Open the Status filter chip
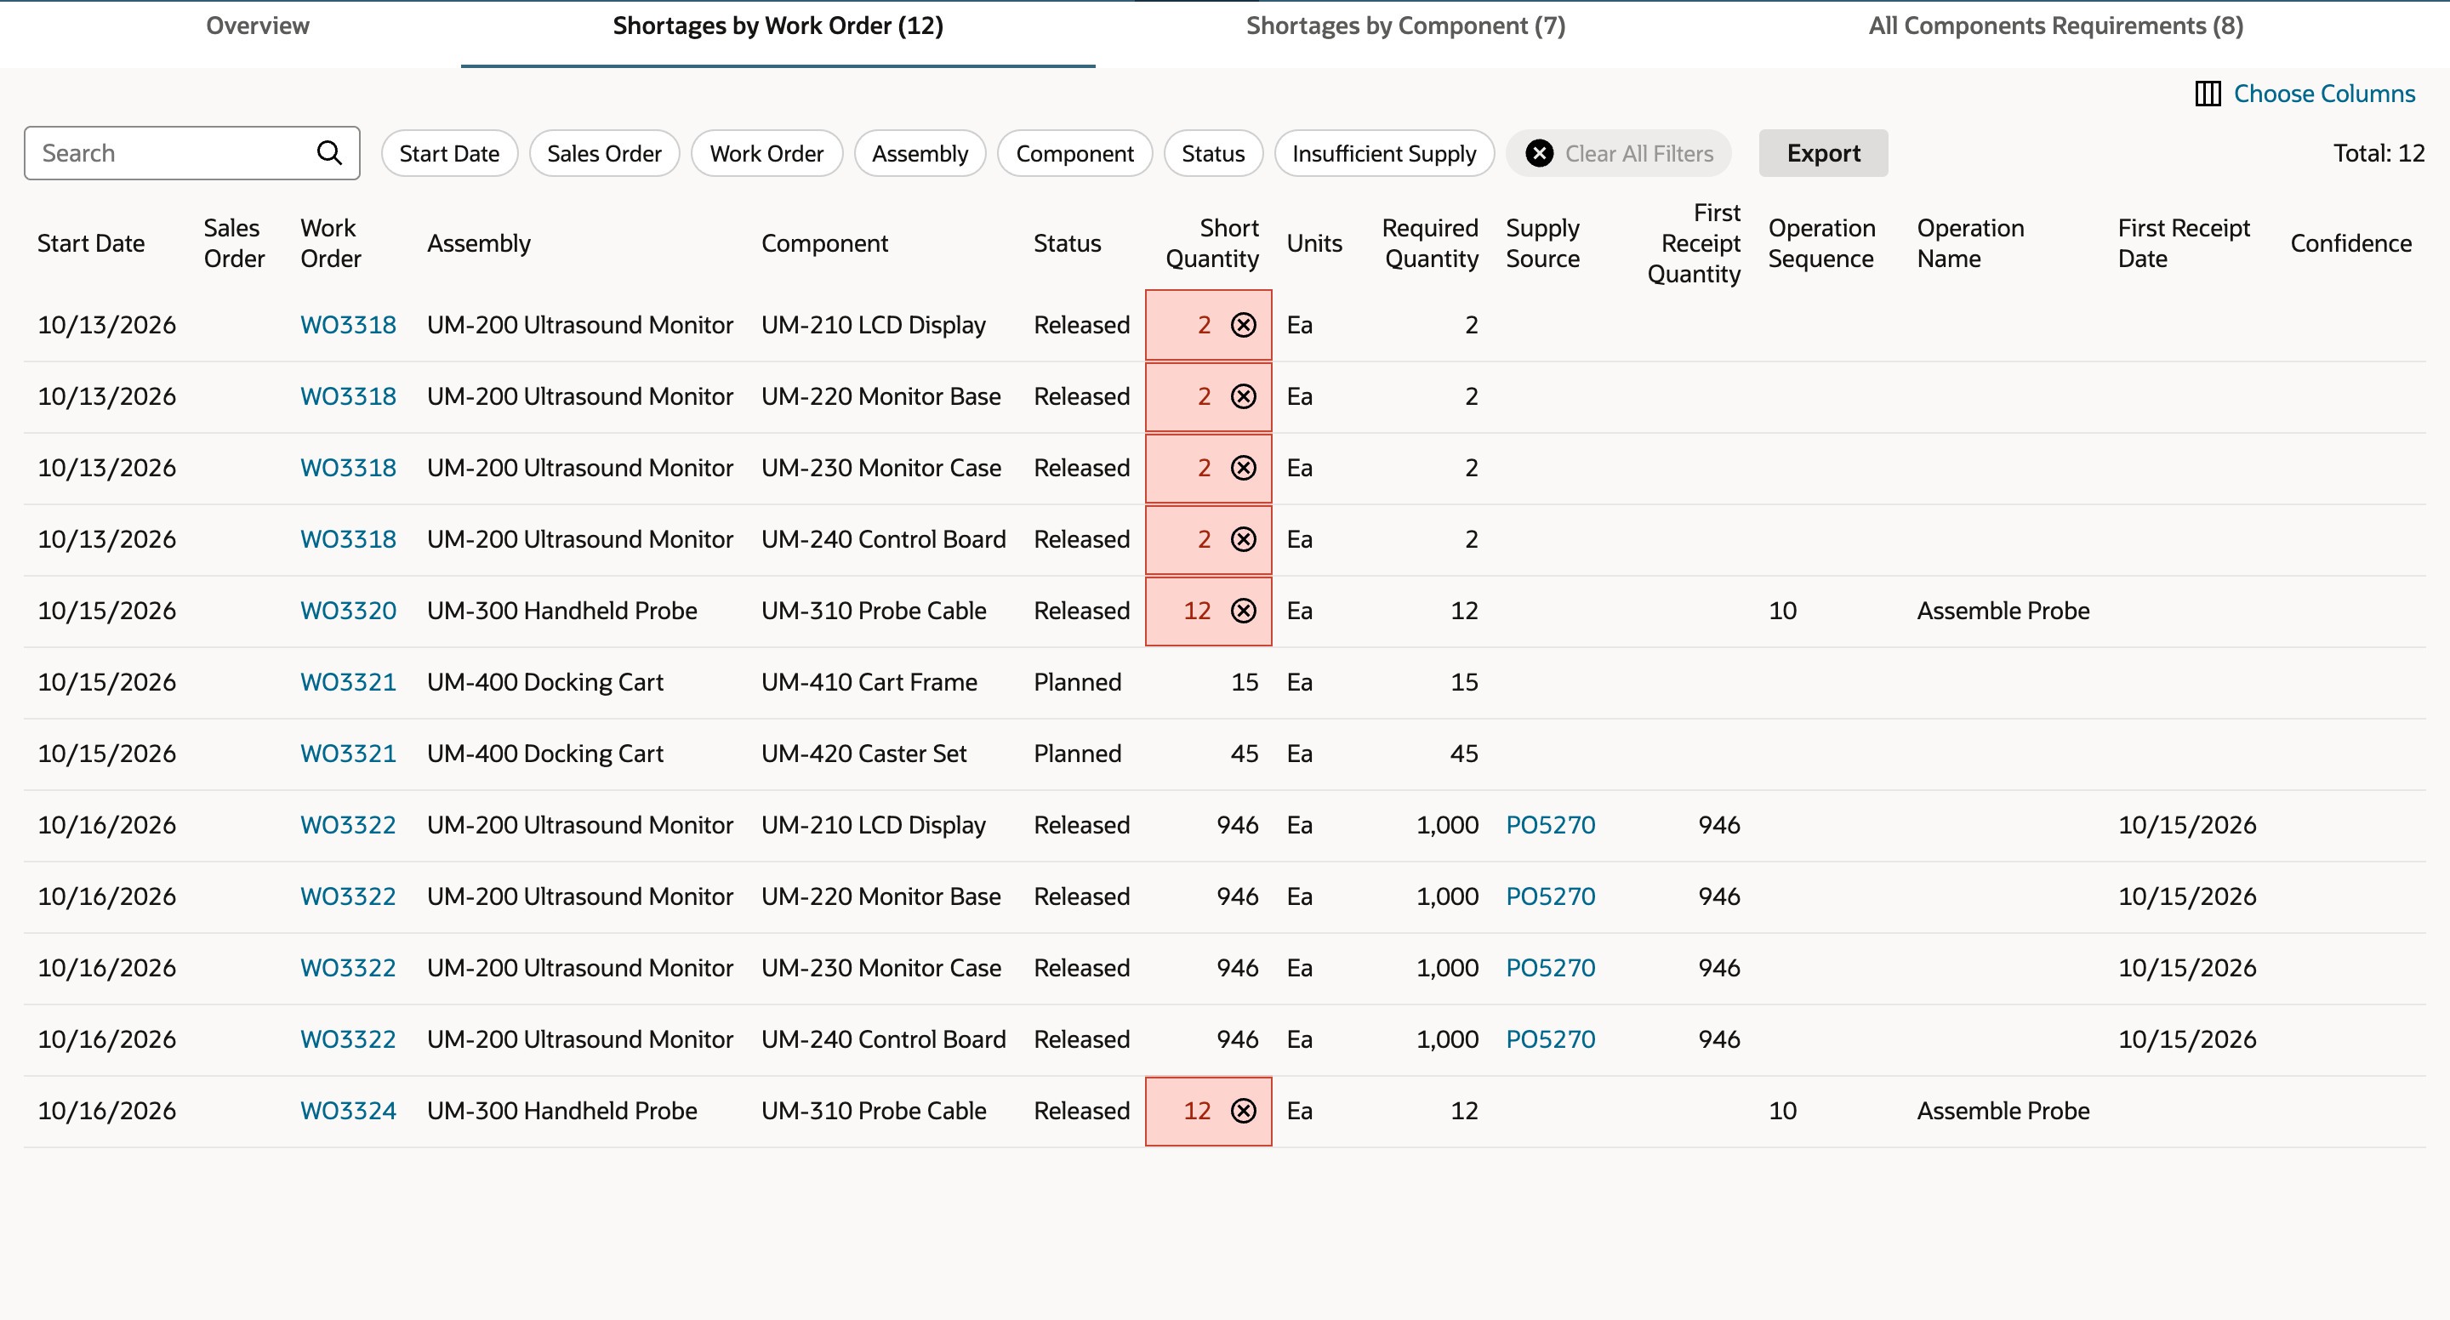The height and width of the screenshot is (1320, 2450). [1212, 153]
